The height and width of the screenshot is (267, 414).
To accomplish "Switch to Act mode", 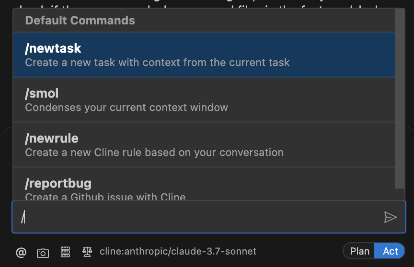I will (x=390, y=251).
